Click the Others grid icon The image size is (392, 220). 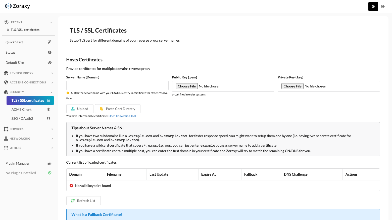(6, 148)
